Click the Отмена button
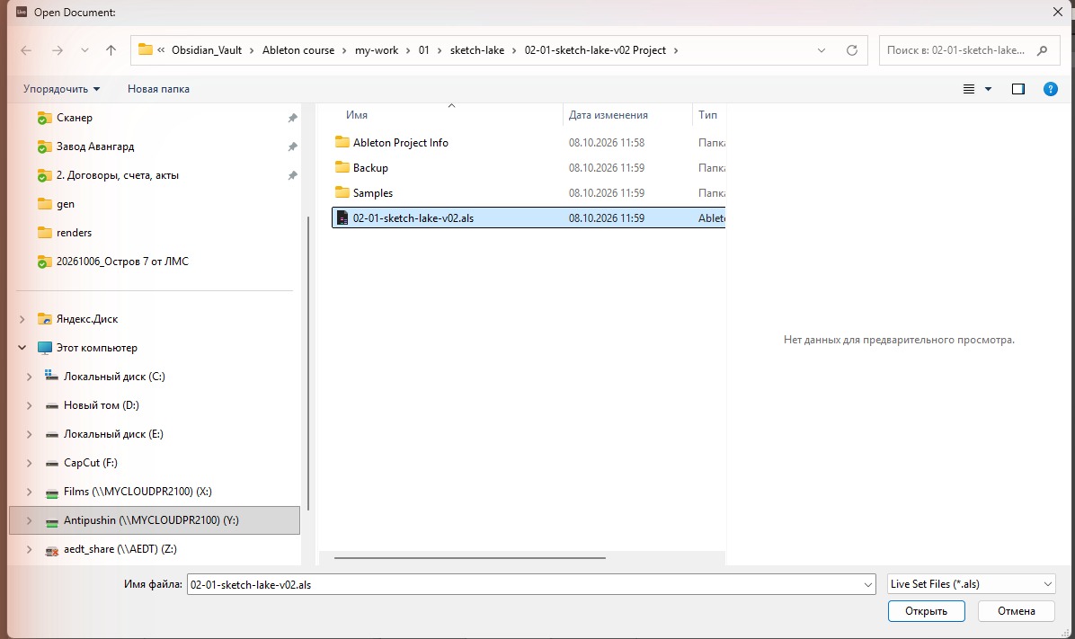1075x639 pixels. point(1016,611)
